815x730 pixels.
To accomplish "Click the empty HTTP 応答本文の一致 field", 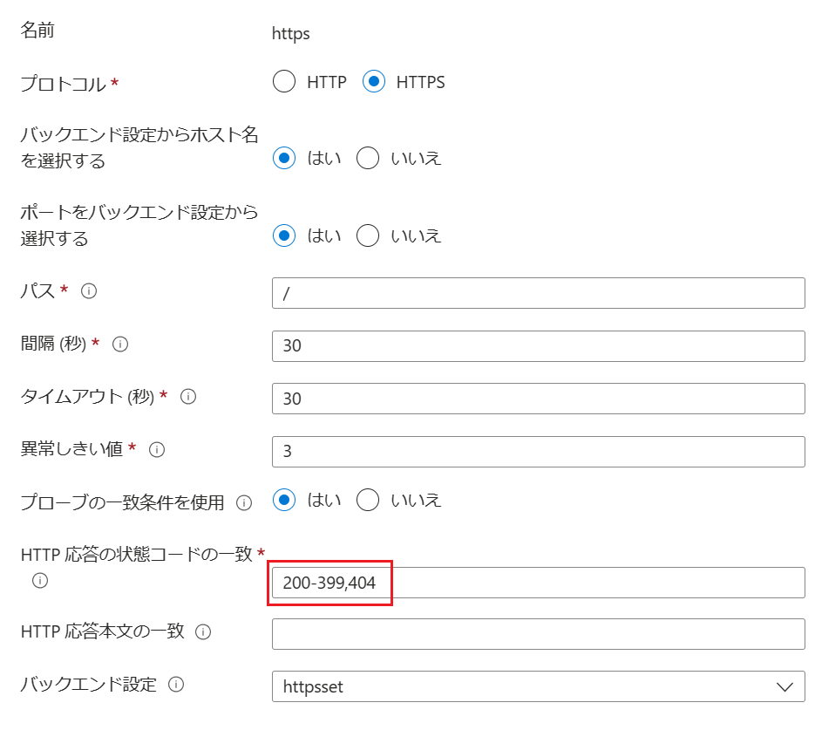I will [539, 634].
